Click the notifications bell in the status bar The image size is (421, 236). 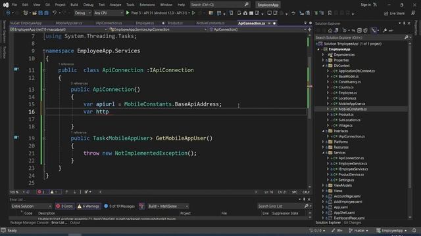click(414, 230)
